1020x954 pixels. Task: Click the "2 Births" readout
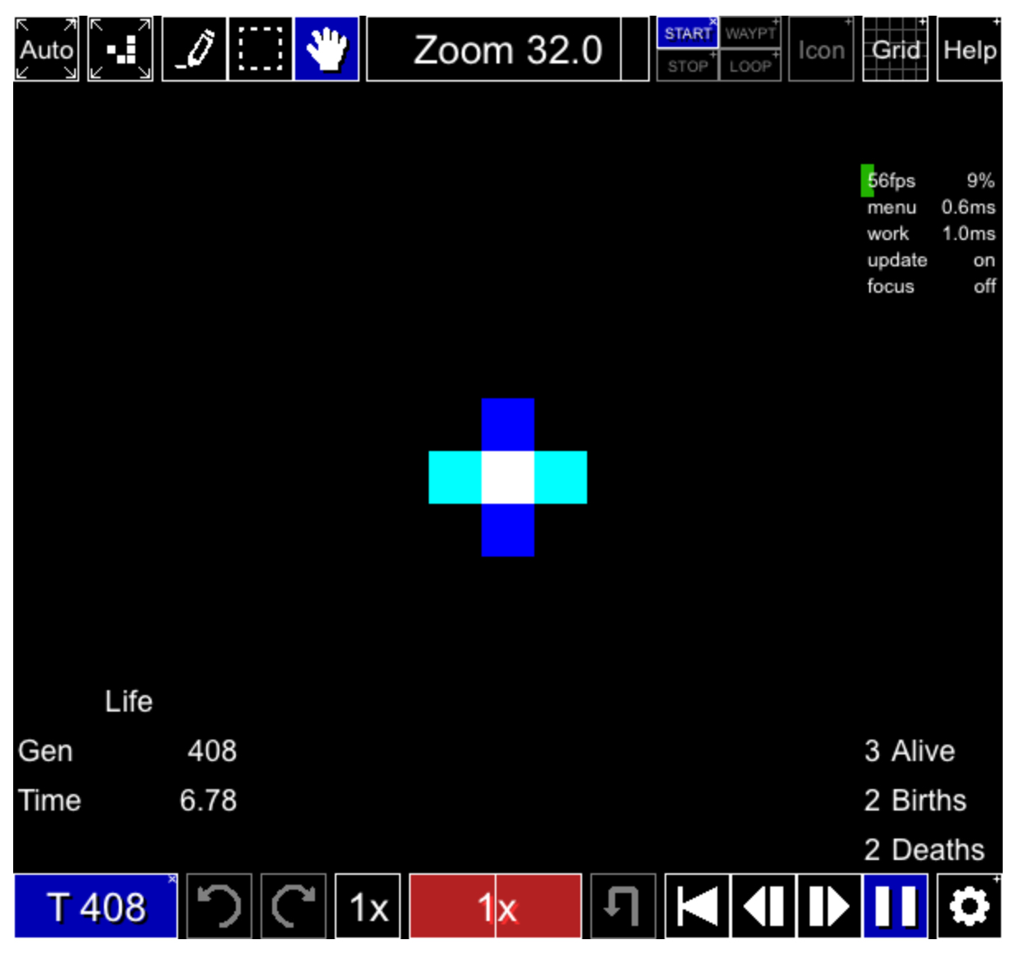pos(915,801)
